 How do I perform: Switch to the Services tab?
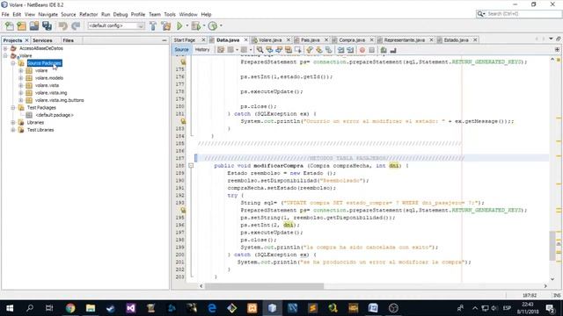coord(42,40)
